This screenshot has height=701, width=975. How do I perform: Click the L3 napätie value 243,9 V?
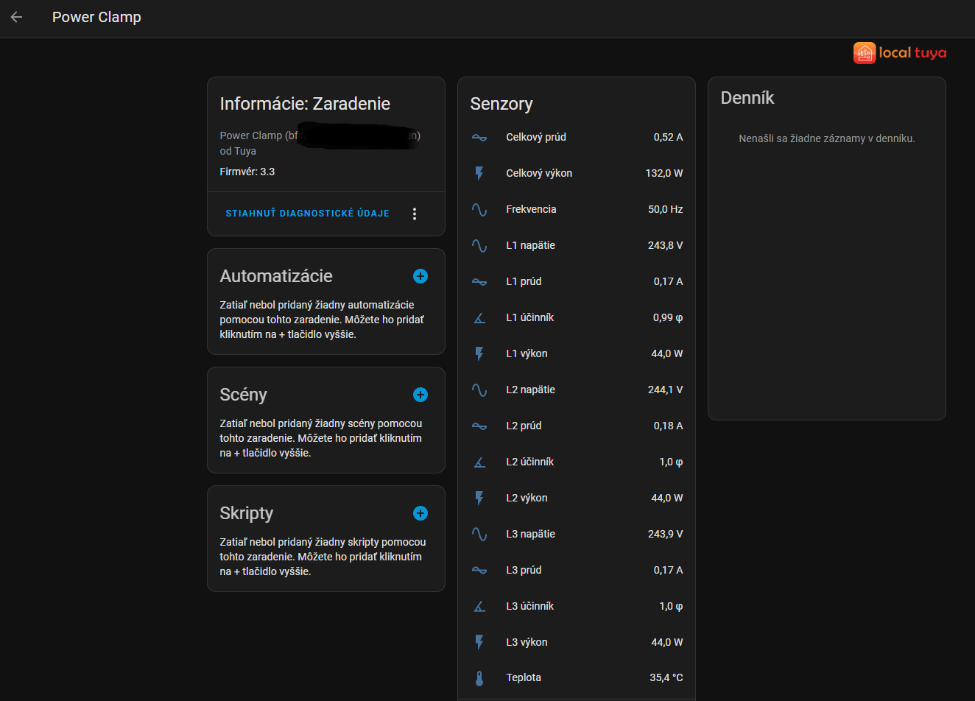pyautogui.click(x=665, y=534)
